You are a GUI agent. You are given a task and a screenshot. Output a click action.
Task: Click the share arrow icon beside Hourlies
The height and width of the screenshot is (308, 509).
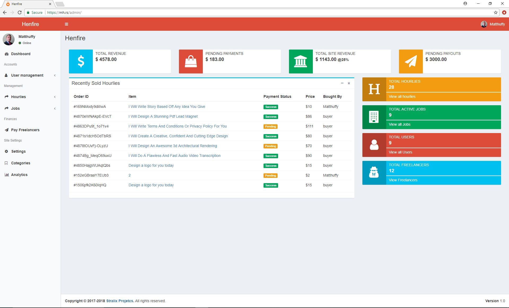[7, 97]
